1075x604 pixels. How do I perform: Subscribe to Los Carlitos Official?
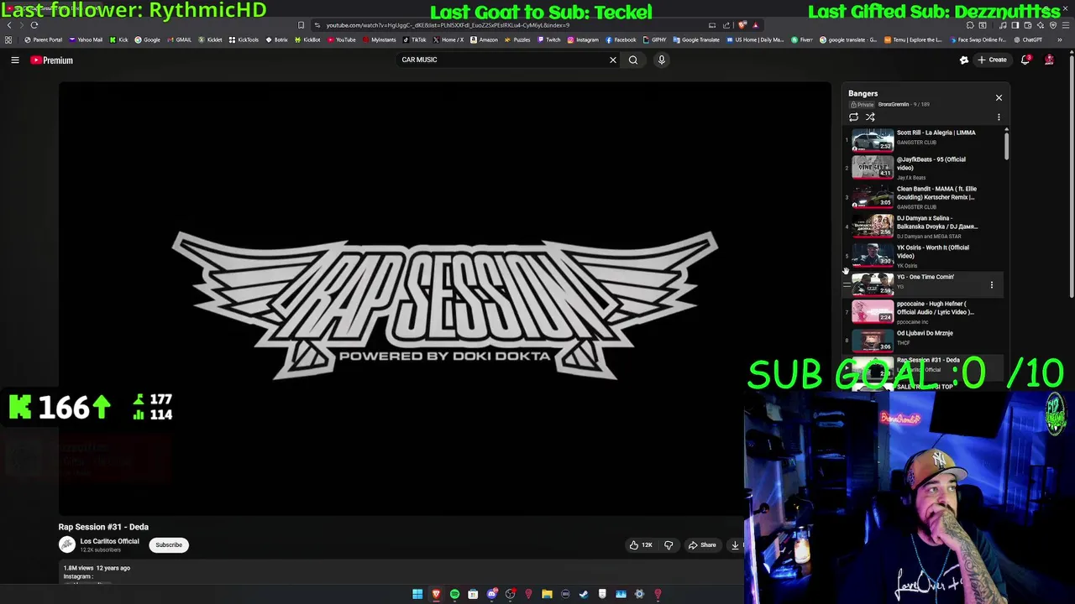point(168,544)
